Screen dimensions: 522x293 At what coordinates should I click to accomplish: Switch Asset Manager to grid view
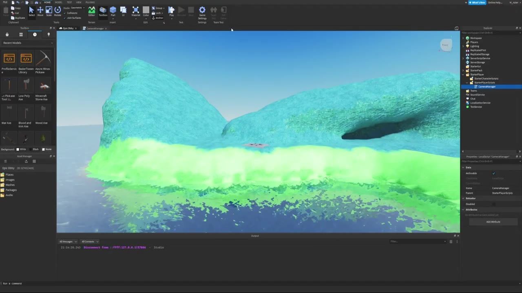coord(34,161)
